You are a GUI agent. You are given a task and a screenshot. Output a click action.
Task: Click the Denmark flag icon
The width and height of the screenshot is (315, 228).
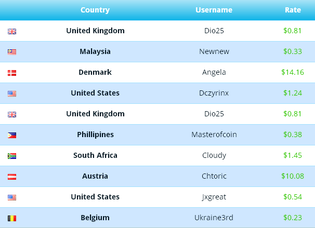(x=12, y=73)
